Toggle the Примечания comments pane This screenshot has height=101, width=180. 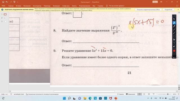(130, 94)
